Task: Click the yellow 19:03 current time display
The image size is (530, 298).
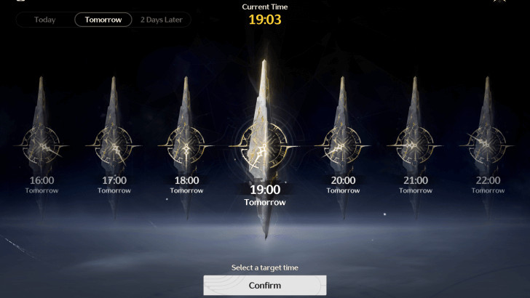Action: coord(265,20)
